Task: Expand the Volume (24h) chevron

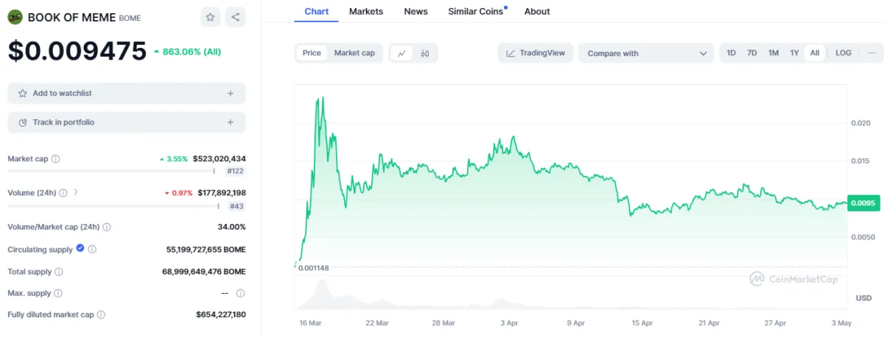Action: (76, 192)
